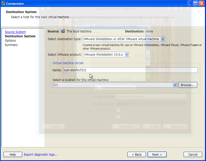Open the Select destination type dropdown
206x161 pixels.
point(124,39)
